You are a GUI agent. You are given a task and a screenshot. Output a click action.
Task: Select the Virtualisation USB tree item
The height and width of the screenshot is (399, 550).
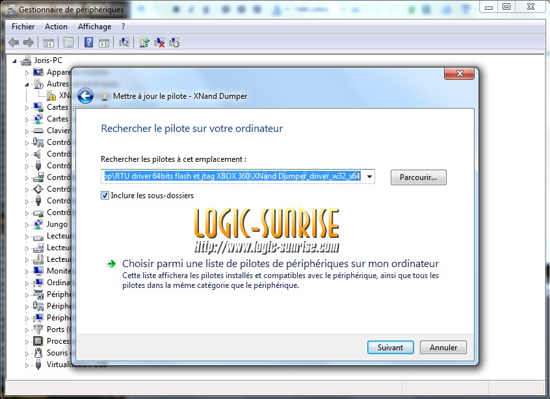pyautogui.click(x=77, y=365)
